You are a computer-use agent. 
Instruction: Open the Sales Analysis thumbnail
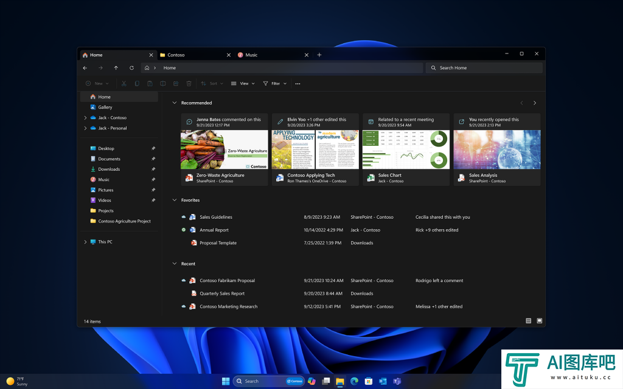coord(497,150)
